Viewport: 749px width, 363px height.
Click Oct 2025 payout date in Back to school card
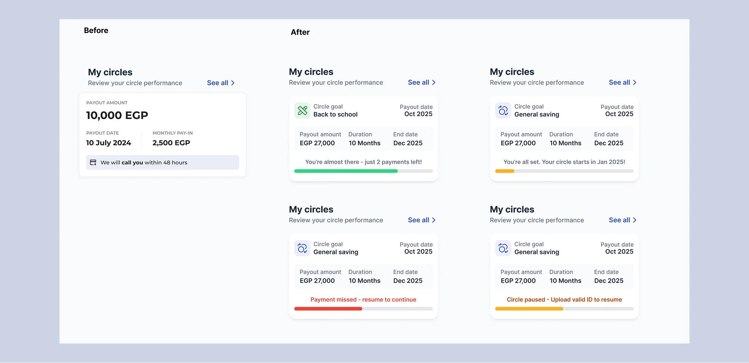tap(418, 114)
